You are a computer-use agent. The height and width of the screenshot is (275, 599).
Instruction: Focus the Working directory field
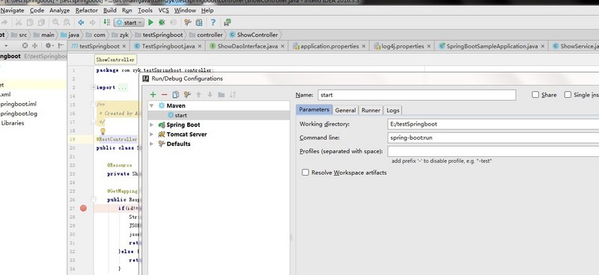493,124
